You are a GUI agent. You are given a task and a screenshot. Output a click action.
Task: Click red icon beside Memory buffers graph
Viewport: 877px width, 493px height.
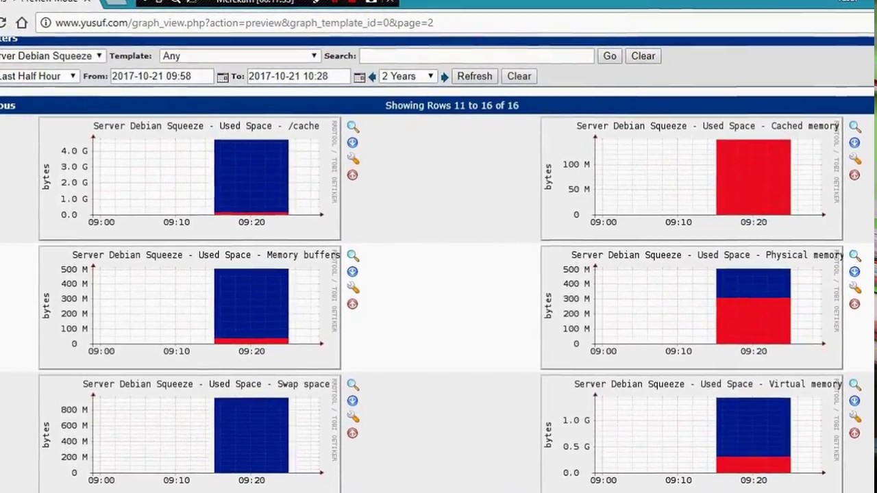352,304
